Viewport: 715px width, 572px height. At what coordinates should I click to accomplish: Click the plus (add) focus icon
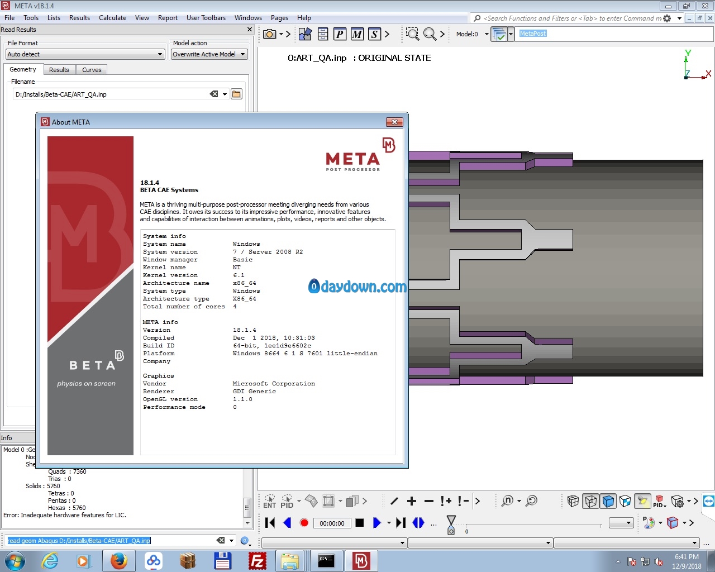(x=412, y=501)
